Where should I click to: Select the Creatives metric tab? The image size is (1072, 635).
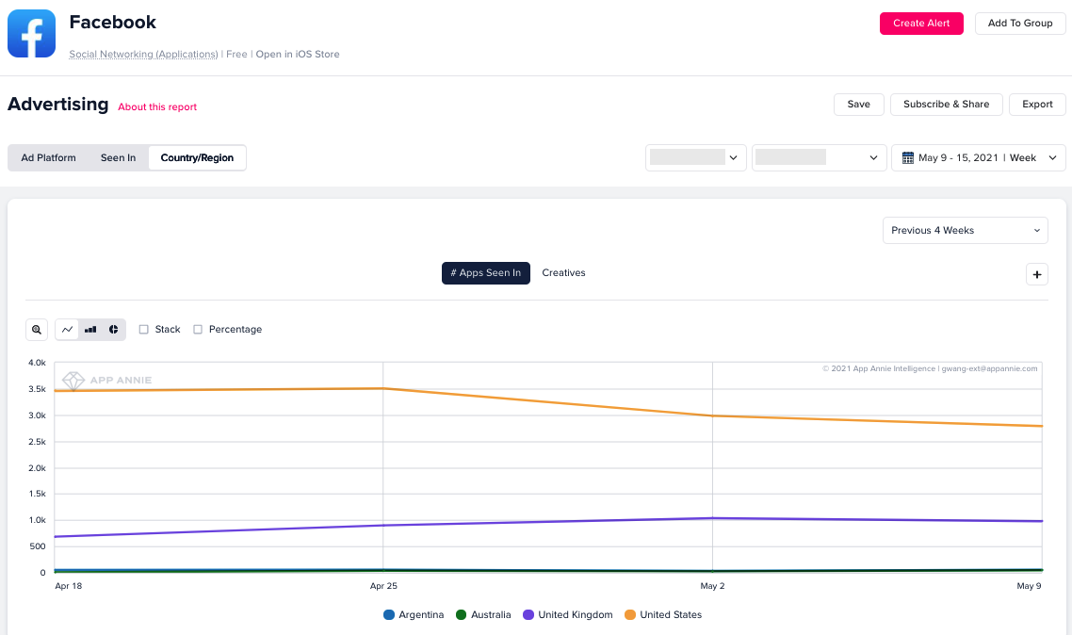click(x=563, y=272)
